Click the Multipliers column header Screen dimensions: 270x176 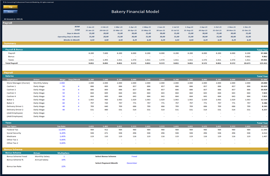(x=63, y=153)
